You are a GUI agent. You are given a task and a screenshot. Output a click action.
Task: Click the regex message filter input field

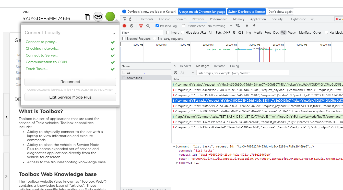click(243, 73)
